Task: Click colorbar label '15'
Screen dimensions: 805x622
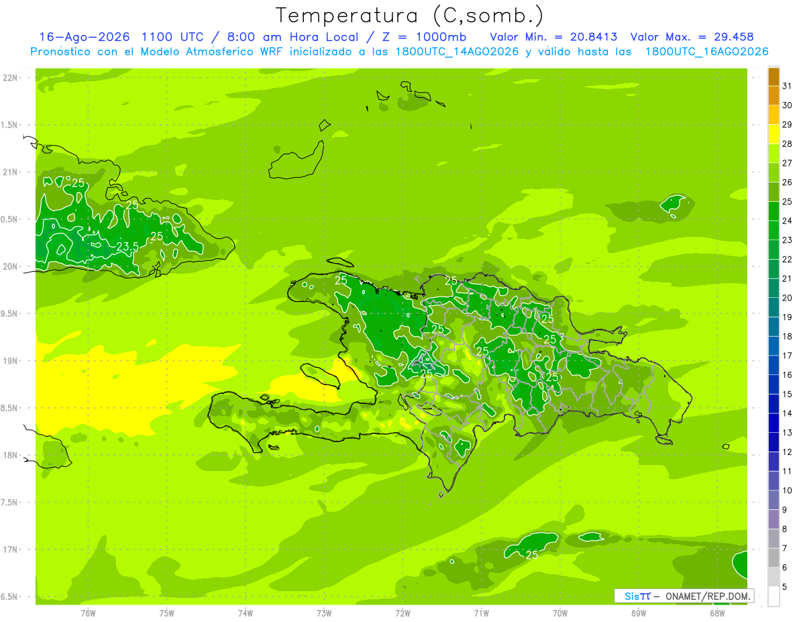Action: 788,394
